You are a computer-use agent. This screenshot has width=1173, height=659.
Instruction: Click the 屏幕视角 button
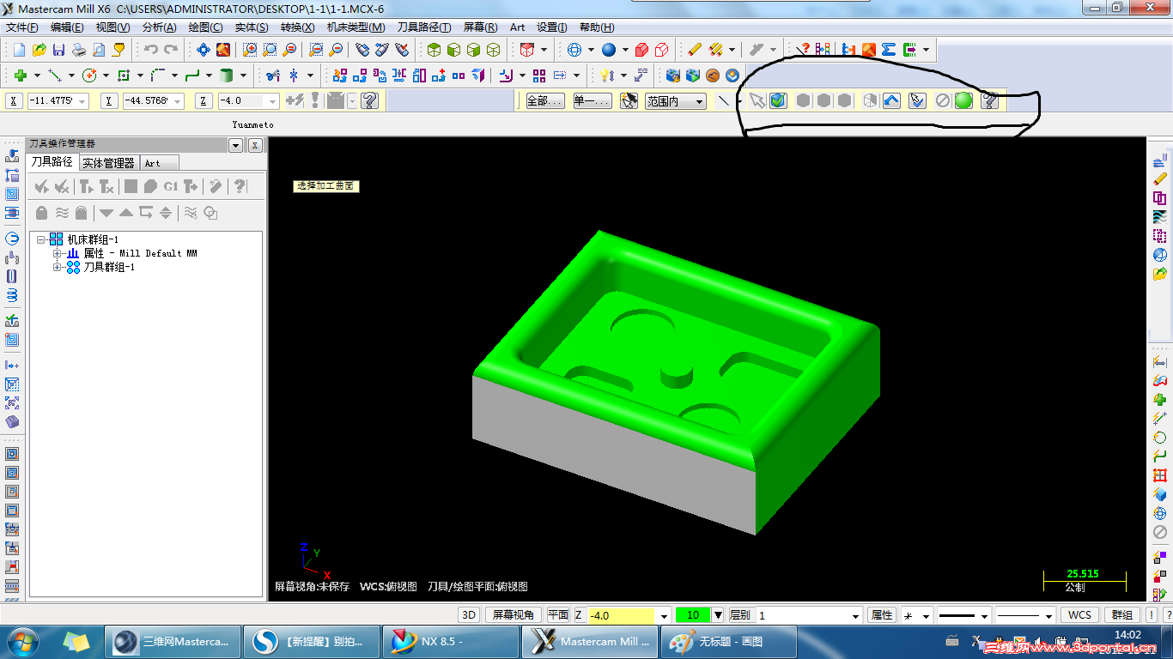coord(514,615)
